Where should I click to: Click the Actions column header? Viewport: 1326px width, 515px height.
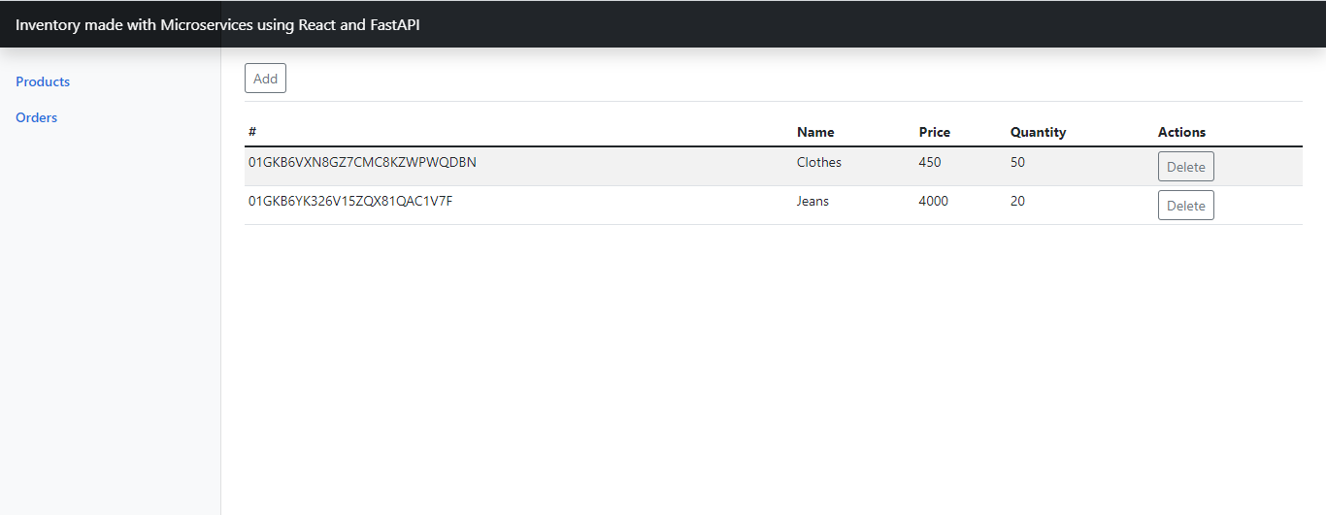tap(1181, 132)
